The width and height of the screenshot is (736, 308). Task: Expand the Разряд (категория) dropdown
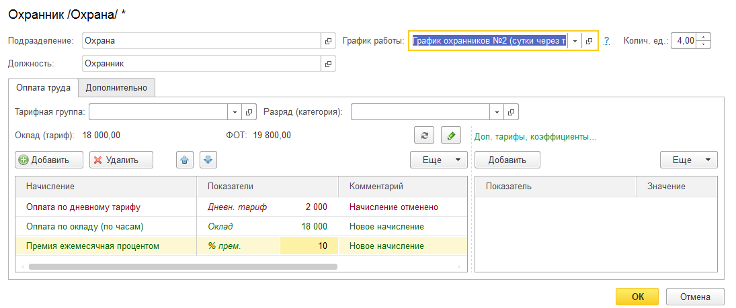click(497, 112)
